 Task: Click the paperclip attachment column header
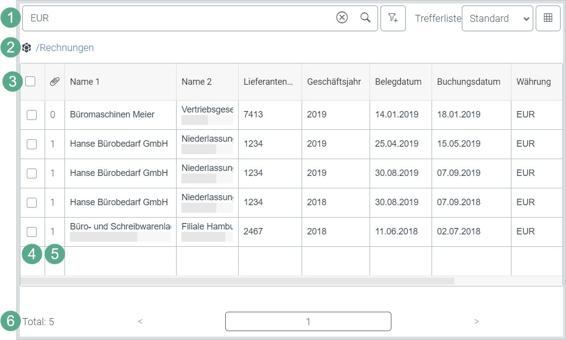pyautogui.click(x=55, y=82)
